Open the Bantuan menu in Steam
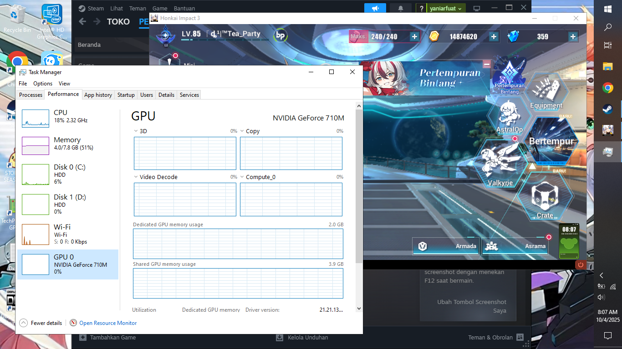This screenshot has height=349, width=622. (x=184, y=8)
